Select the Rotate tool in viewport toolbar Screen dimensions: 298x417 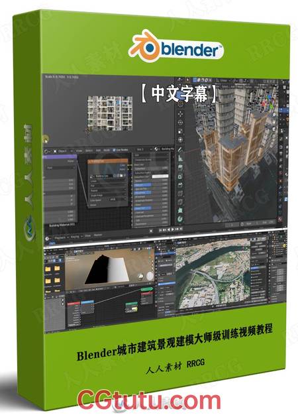181,123
